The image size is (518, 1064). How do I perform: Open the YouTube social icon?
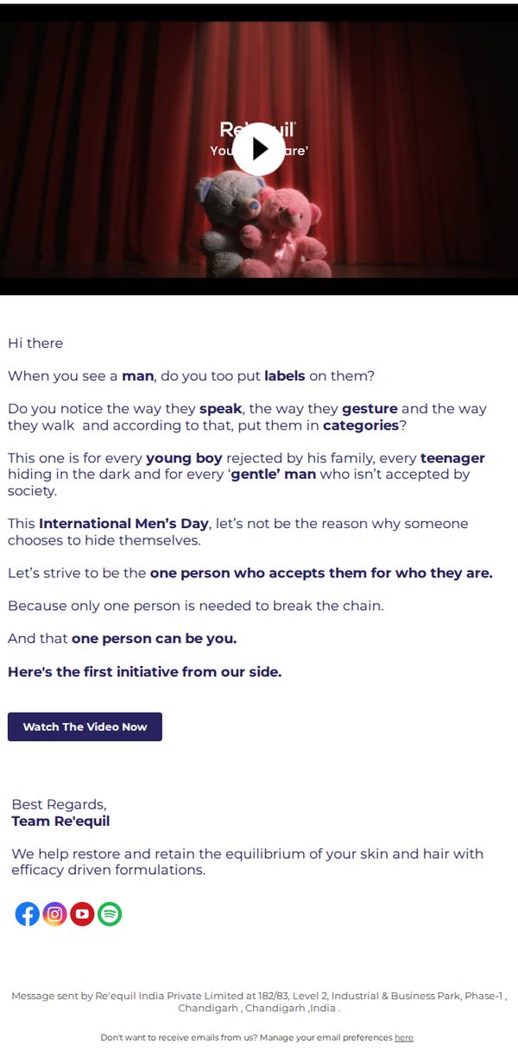[82, 914]
